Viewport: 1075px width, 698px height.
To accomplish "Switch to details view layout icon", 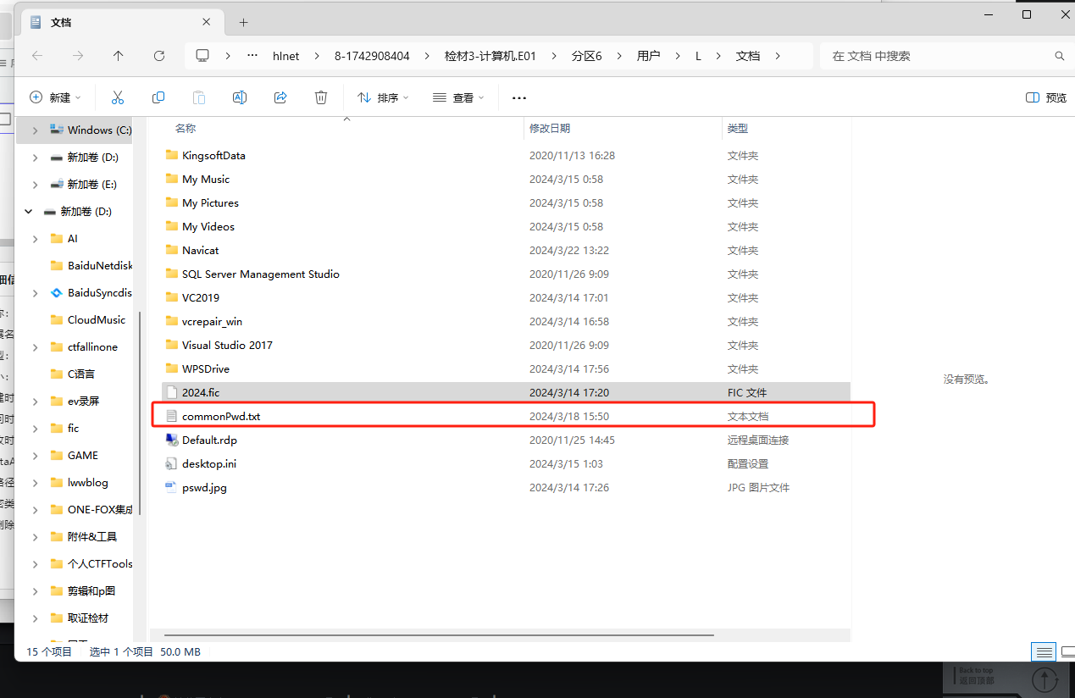I will click(x=1044, y=652).
